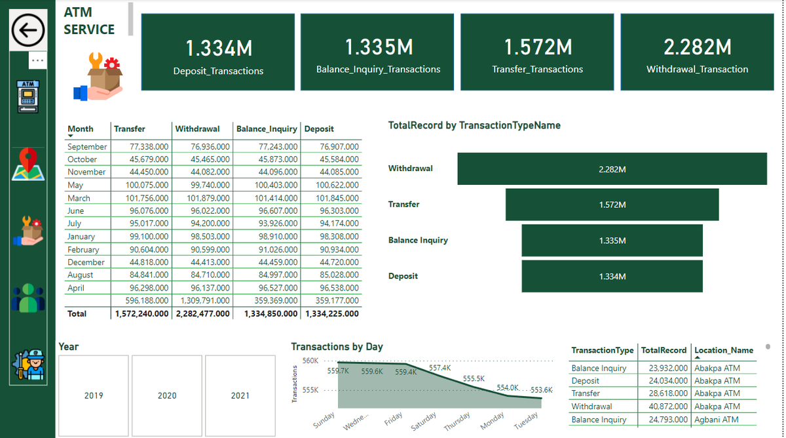Sort descending arrow under Month header
The height and width of the screenshot is (438, 786).
pos(71,136)
